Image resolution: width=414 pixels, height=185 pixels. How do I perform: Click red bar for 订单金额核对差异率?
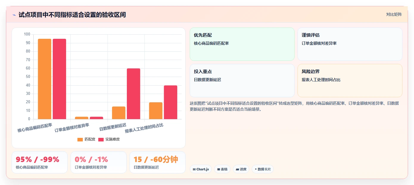click(x=97, y=118)
